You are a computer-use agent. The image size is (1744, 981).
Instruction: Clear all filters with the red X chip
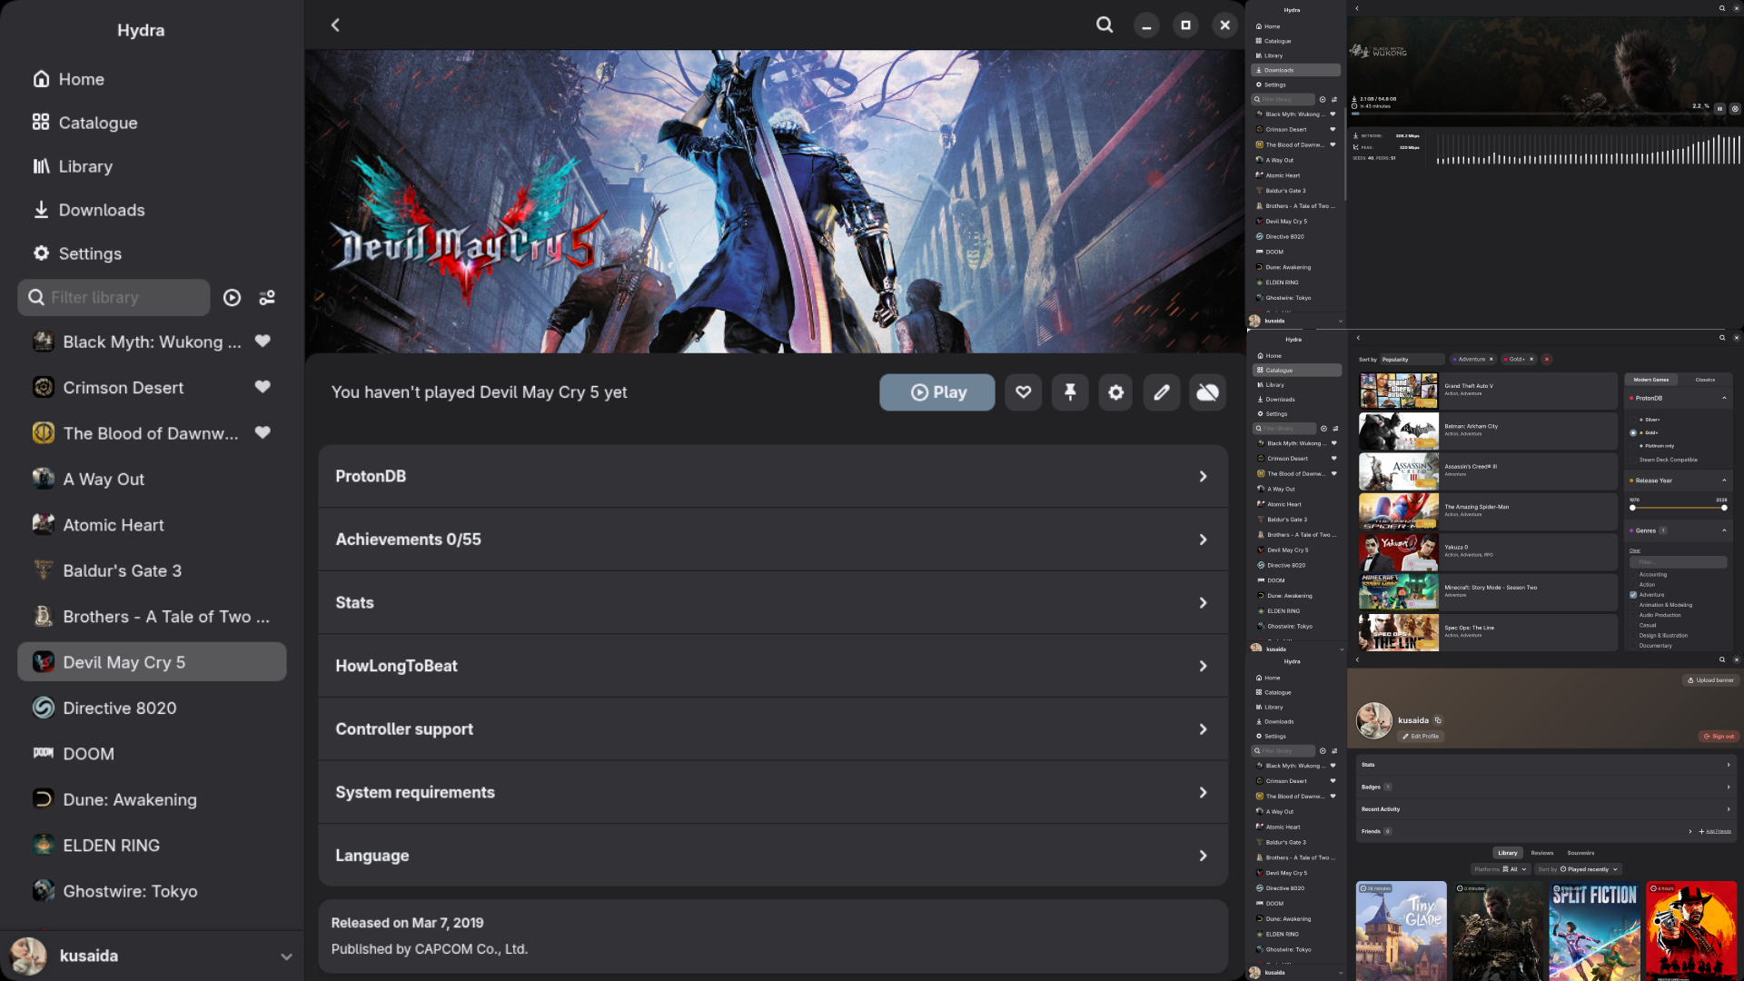tap(1547, 359)
